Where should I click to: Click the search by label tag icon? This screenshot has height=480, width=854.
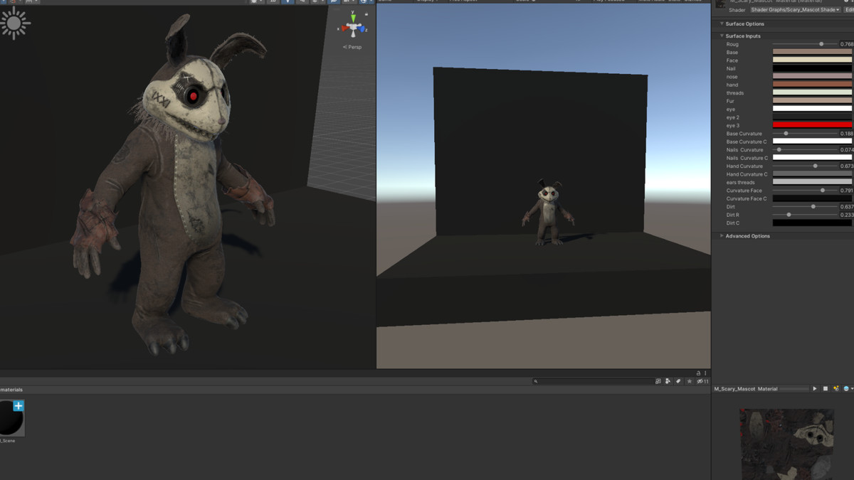coord(678,381)
